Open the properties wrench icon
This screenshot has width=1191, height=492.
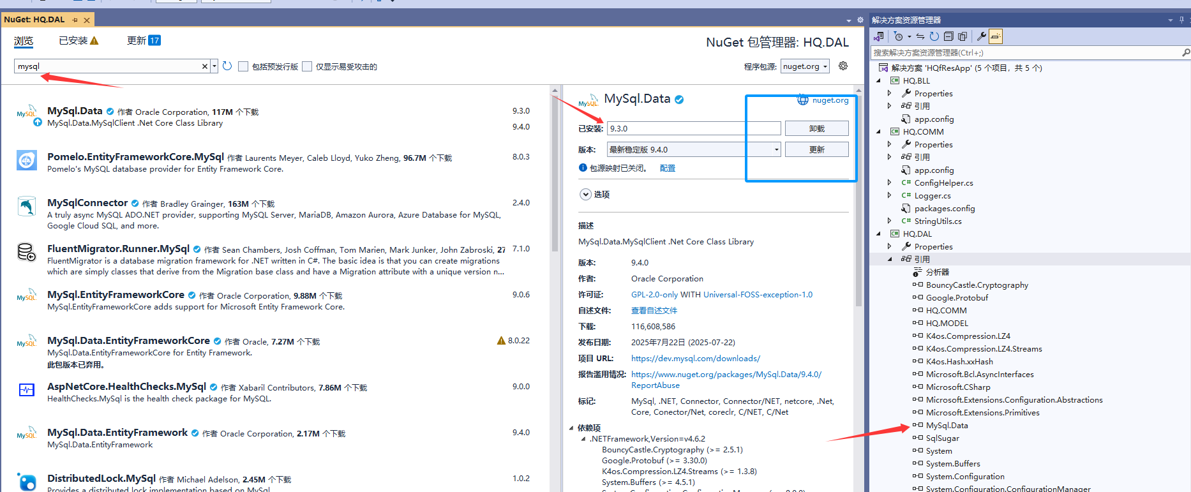(x=982, y=36)
